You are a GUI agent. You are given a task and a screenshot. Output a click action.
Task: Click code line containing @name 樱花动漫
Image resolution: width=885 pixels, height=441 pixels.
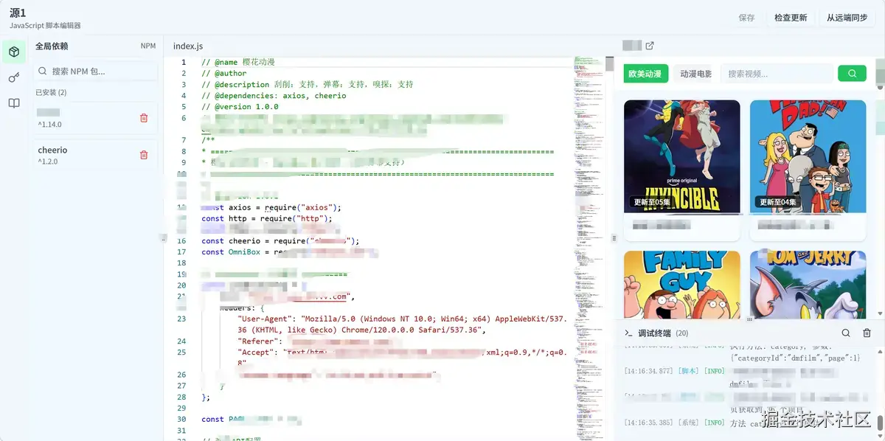238,63
